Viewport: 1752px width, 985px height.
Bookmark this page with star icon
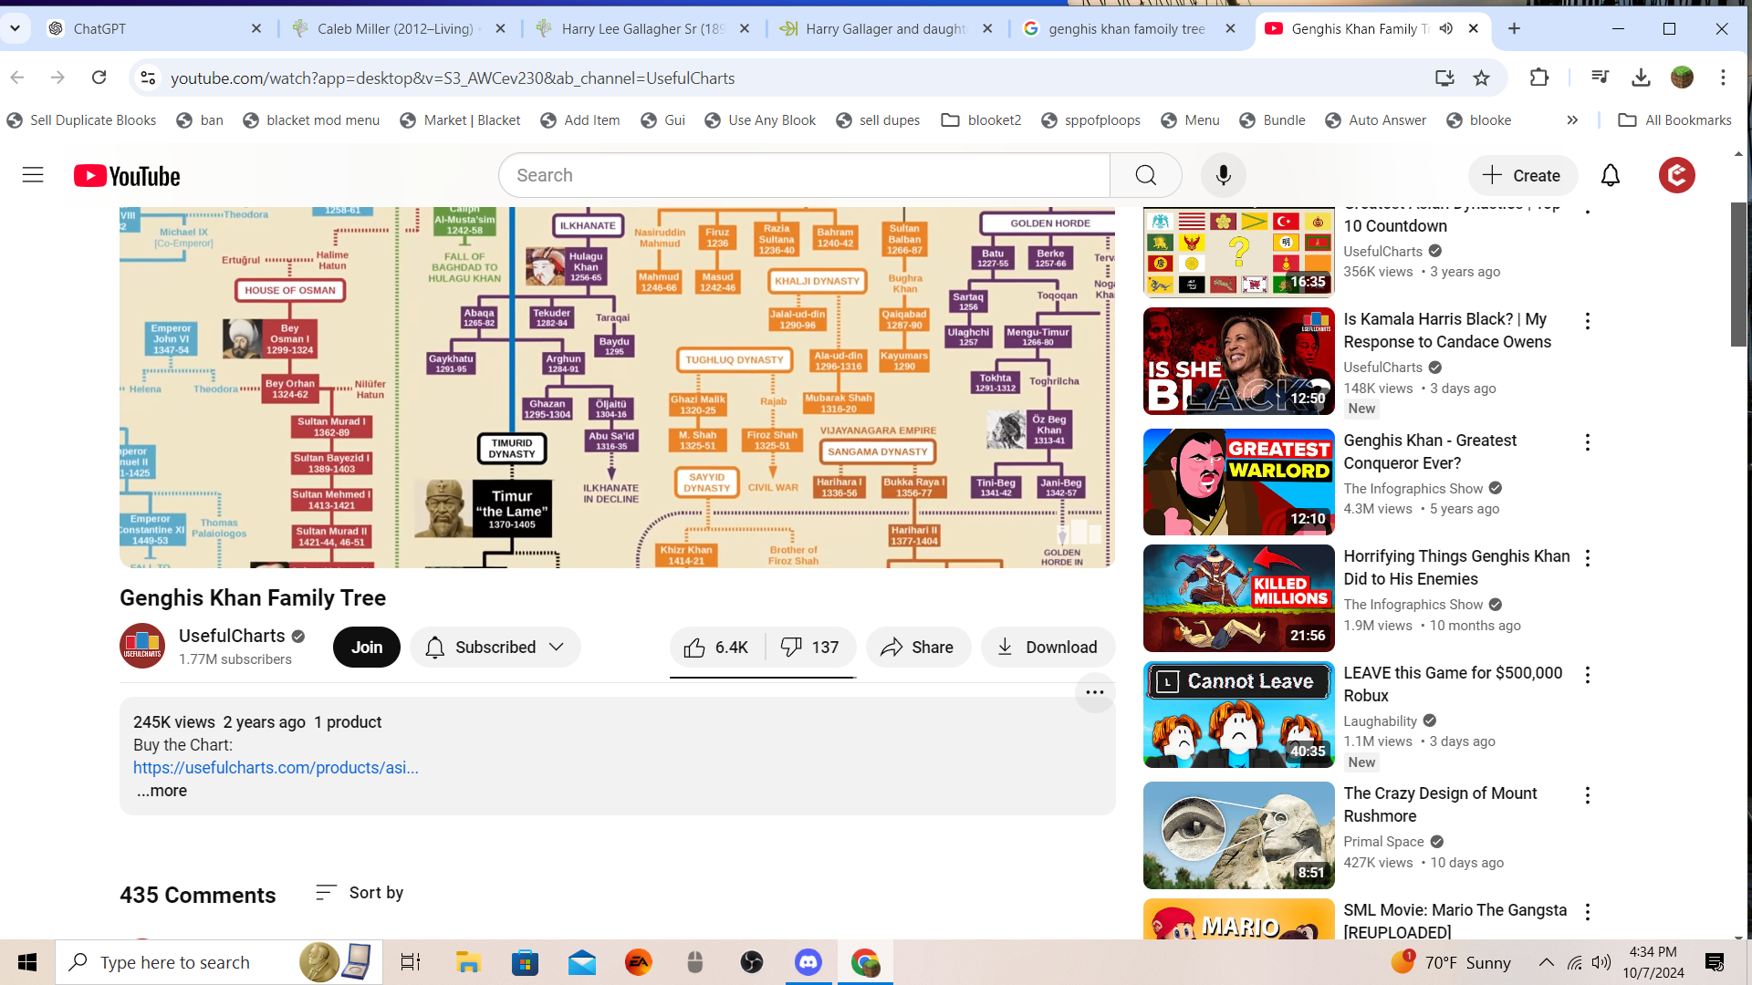[x=1481, y=78]
